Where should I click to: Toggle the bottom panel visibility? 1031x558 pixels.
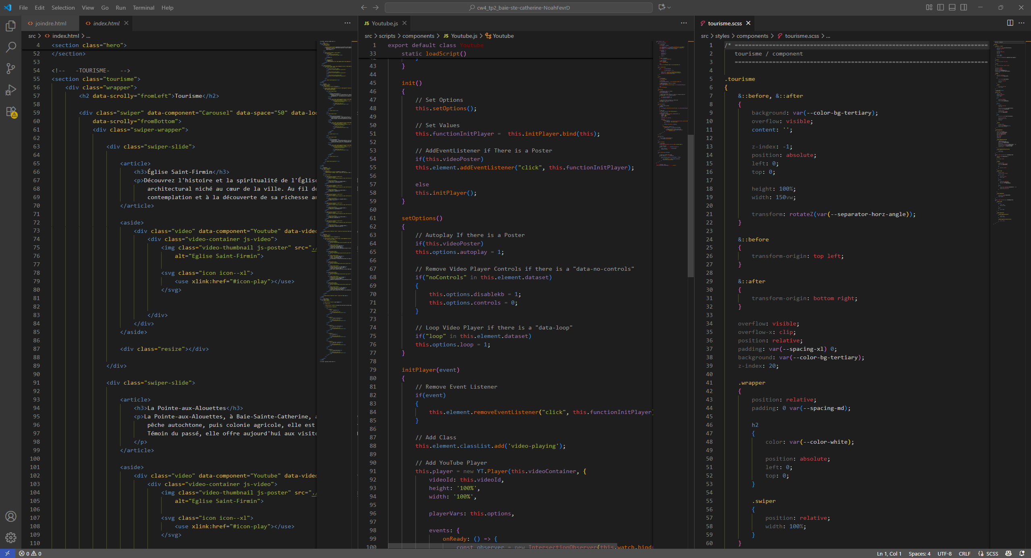point(952,7)
